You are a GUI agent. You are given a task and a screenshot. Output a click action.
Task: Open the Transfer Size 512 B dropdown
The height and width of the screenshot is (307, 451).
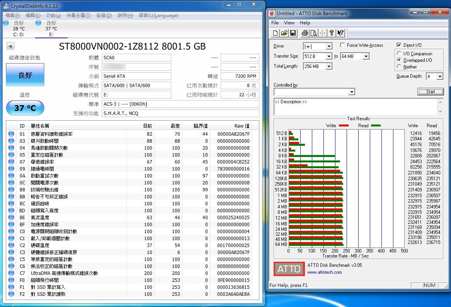click(329, 56)
